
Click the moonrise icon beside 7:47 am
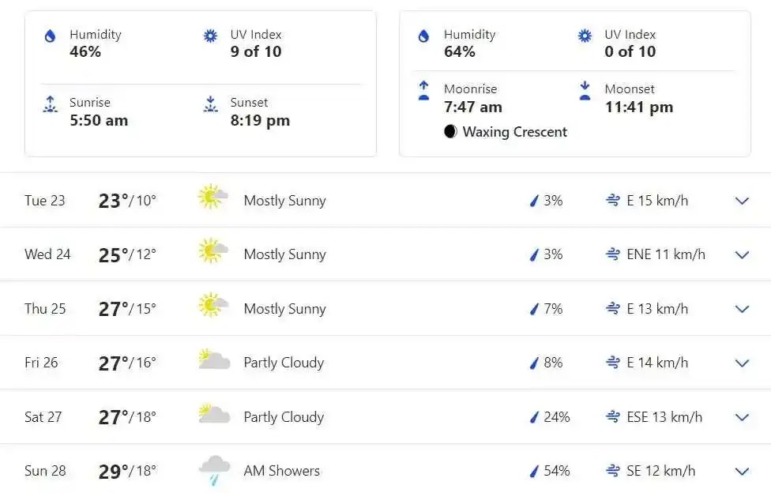pyautogui.click(x=423, y=91)
